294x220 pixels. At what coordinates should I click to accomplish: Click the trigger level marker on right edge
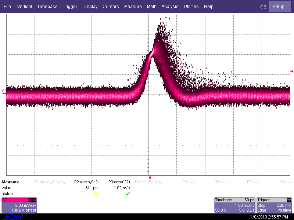pos(292,71)
